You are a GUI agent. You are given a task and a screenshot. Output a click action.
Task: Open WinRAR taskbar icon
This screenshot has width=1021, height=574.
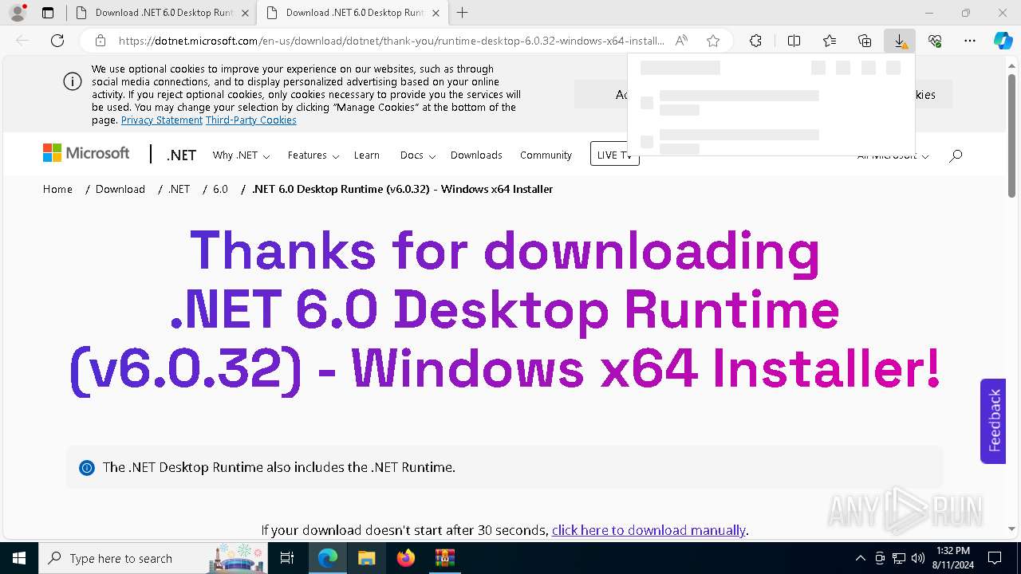[444, 558]
